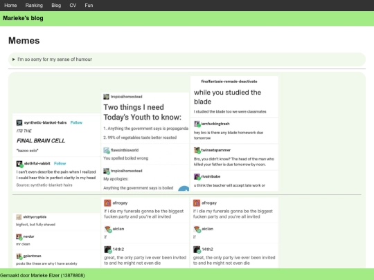Viewport: 374px width, 280px height.
Task: Open 'FINAL BRAIN CELL' meme image
Action: coord(56,152)
